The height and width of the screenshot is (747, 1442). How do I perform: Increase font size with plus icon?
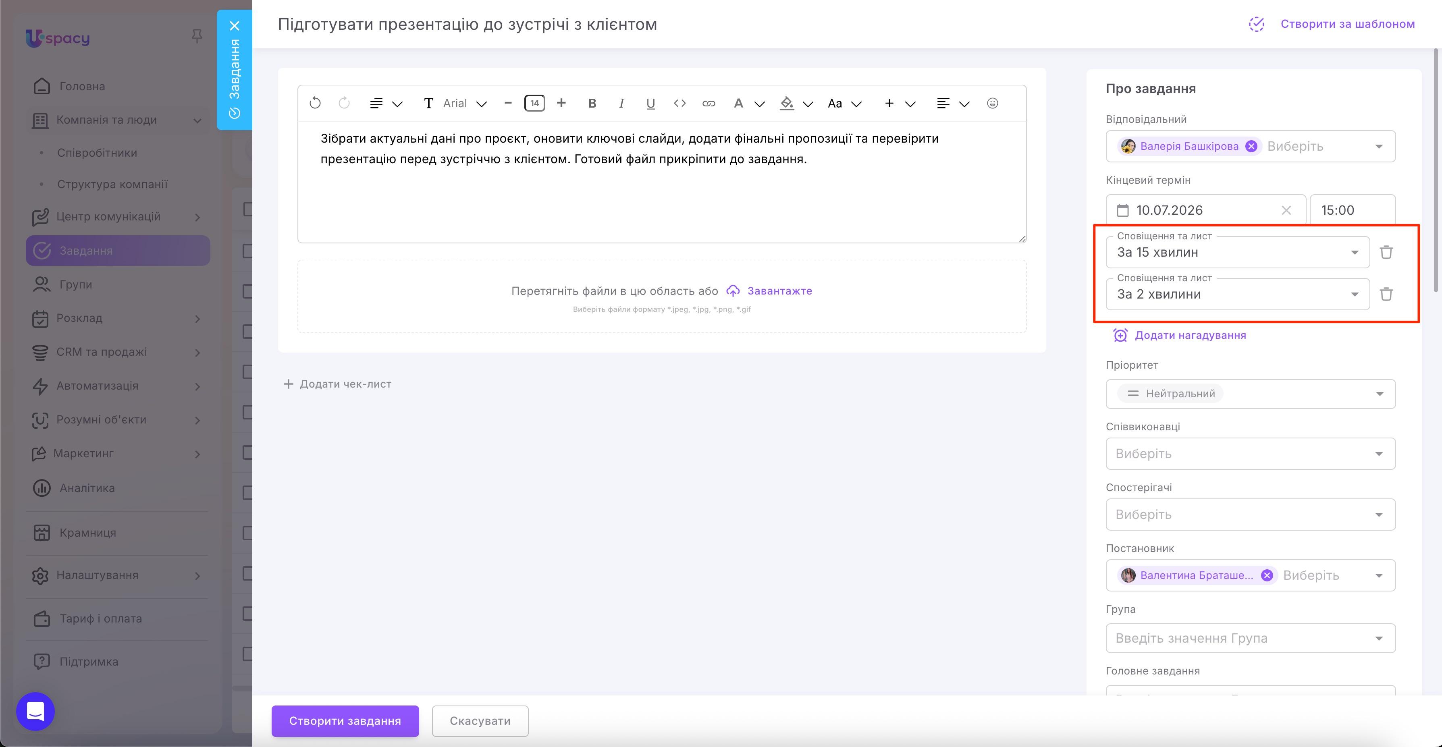561,103
